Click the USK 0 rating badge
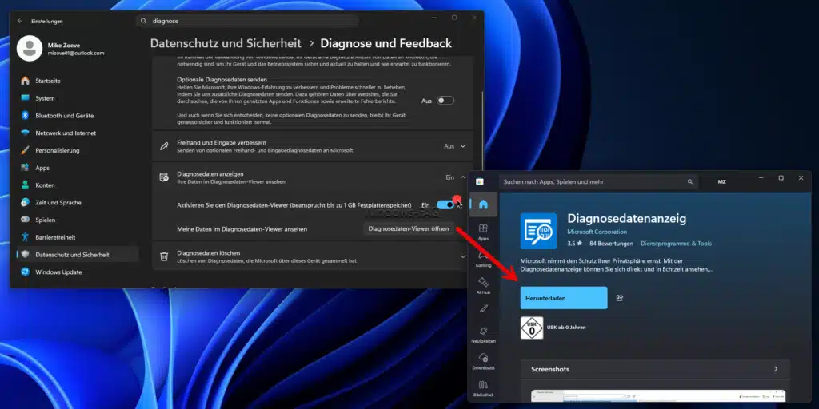The height and width of the screenshot is (409, 819). point(532,328)
